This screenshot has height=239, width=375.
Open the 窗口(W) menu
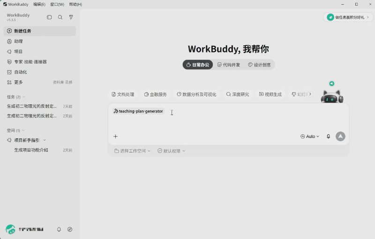pos(57,4)
